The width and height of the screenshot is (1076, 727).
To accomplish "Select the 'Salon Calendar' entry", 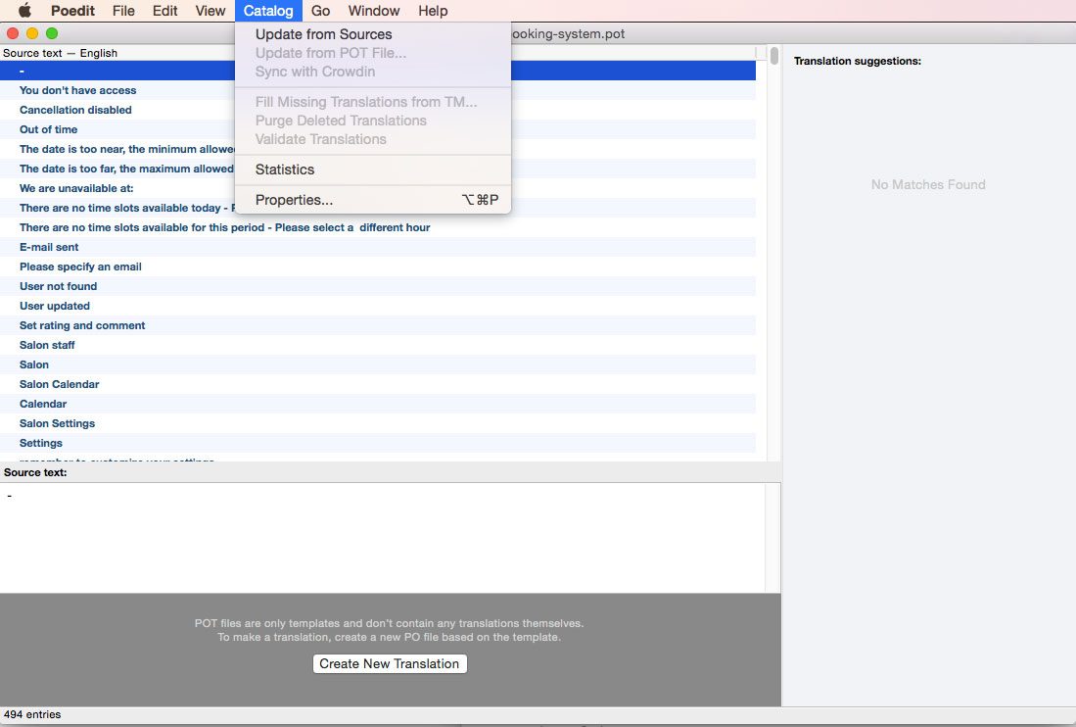I will [59, 384].
